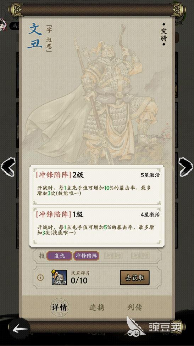Screen dimensions: 194x346
Task: Tap the 文丑 hero name title
Action: pyautogui.click(x=35, y=36)
